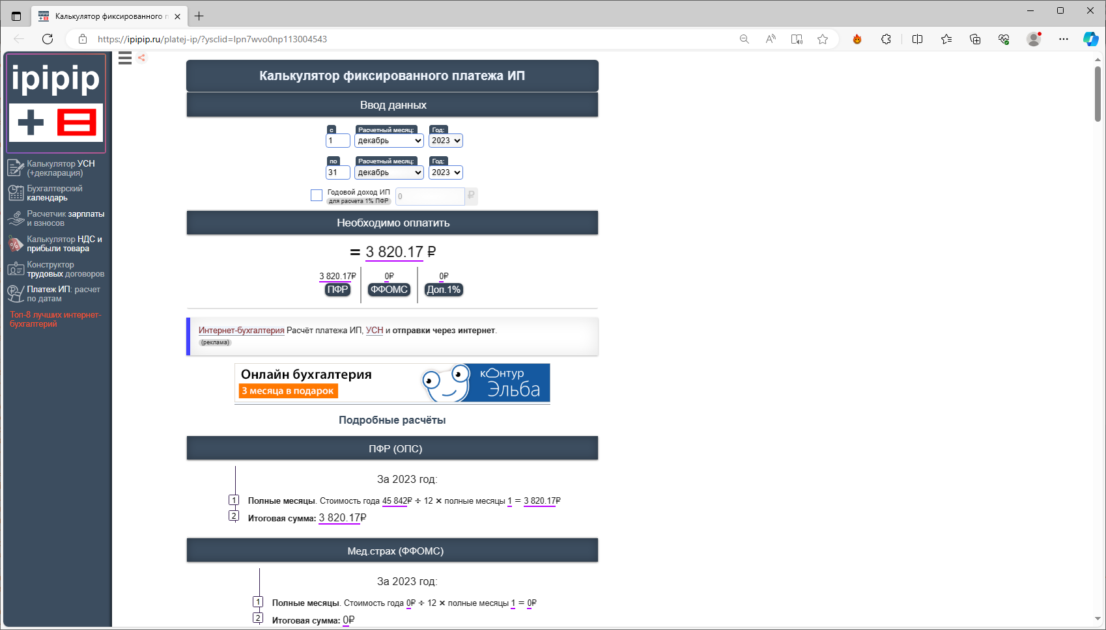This screenshot has height=630, width=1106.
Task: Open Collections icon
Action: coord(975,39)
